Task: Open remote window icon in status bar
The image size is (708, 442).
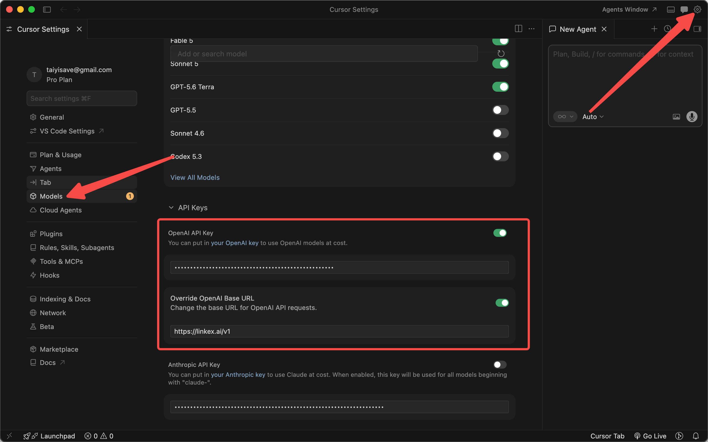Action: (9, 436)
